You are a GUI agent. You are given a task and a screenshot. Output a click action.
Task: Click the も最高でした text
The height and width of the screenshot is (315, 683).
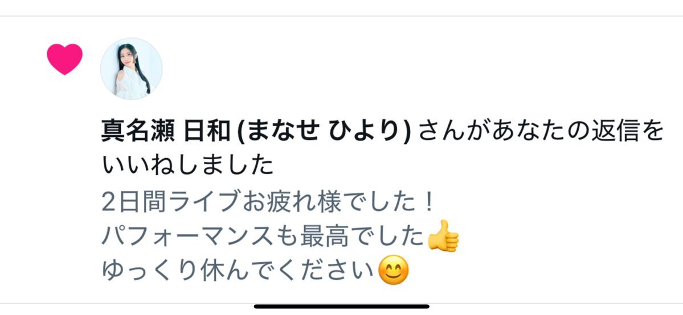coord(345,237)
